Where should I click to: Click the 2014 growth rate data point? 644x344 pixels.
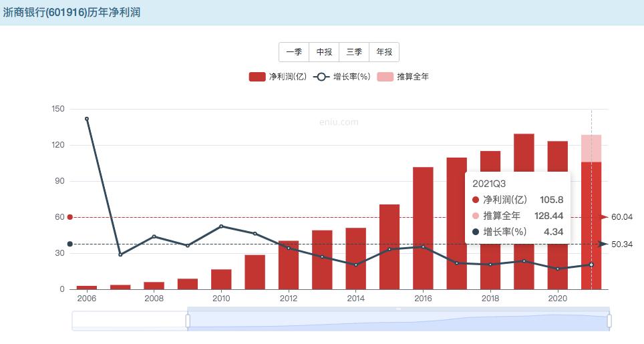point(355,265)
